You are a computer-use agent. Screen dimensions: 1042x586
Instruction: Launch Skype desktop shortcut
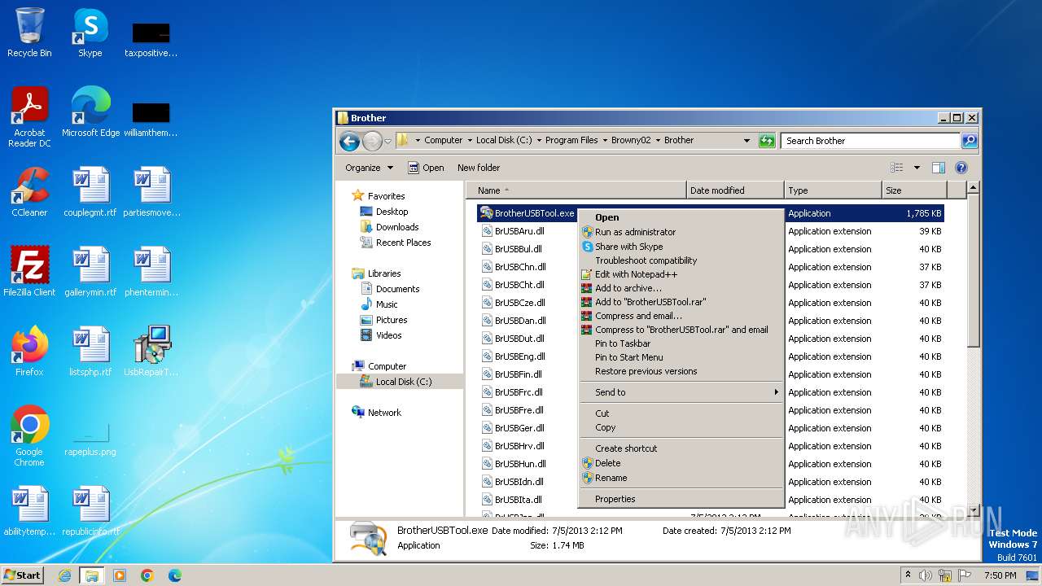pos(90,33)
